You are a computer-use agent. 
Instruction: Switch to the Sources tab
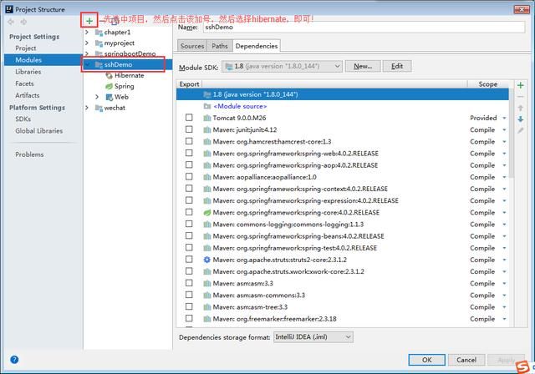point(191,46)
